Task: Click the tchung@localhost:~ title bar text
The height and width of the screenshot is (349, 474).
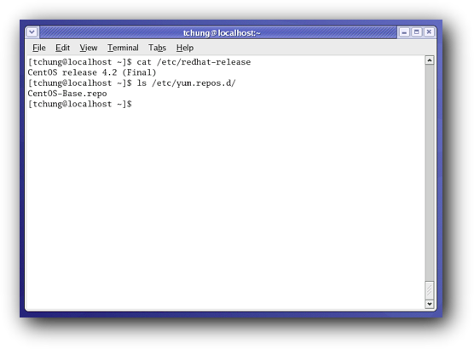Action: click(222, 32)
